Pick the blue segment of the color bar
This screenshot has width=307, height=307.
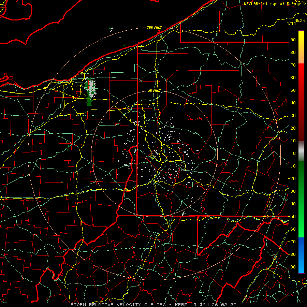click(301, 255)
